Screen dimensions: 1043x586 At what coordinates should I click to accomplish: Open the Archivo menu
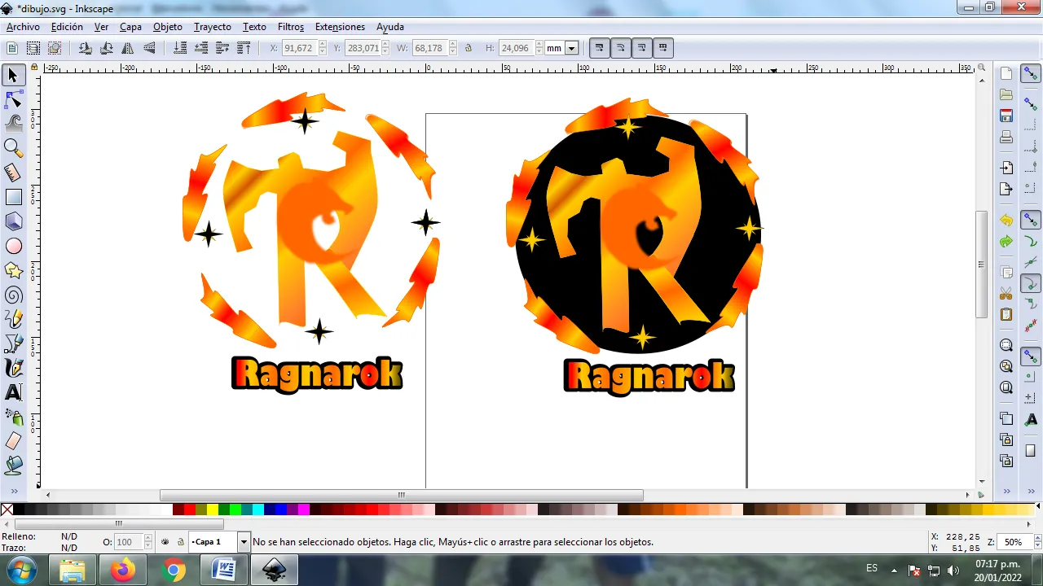click(23, 27)
